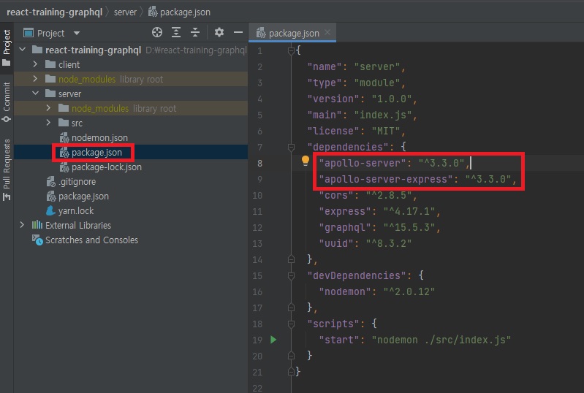
Task: Expand the src folder under server
Action: (48, 123)
